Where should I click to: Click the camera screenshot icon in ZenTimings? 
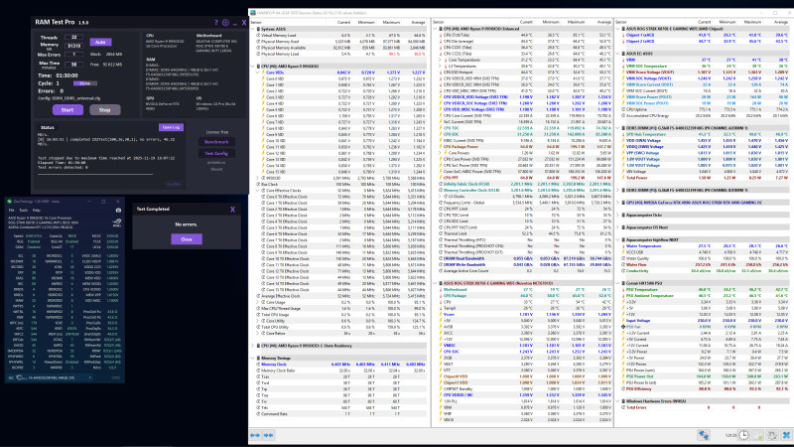pos(118,210)
